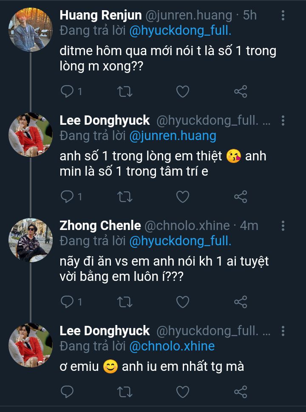
Task: Like Zhong Chenle's tweet
Action: (183, 302)
